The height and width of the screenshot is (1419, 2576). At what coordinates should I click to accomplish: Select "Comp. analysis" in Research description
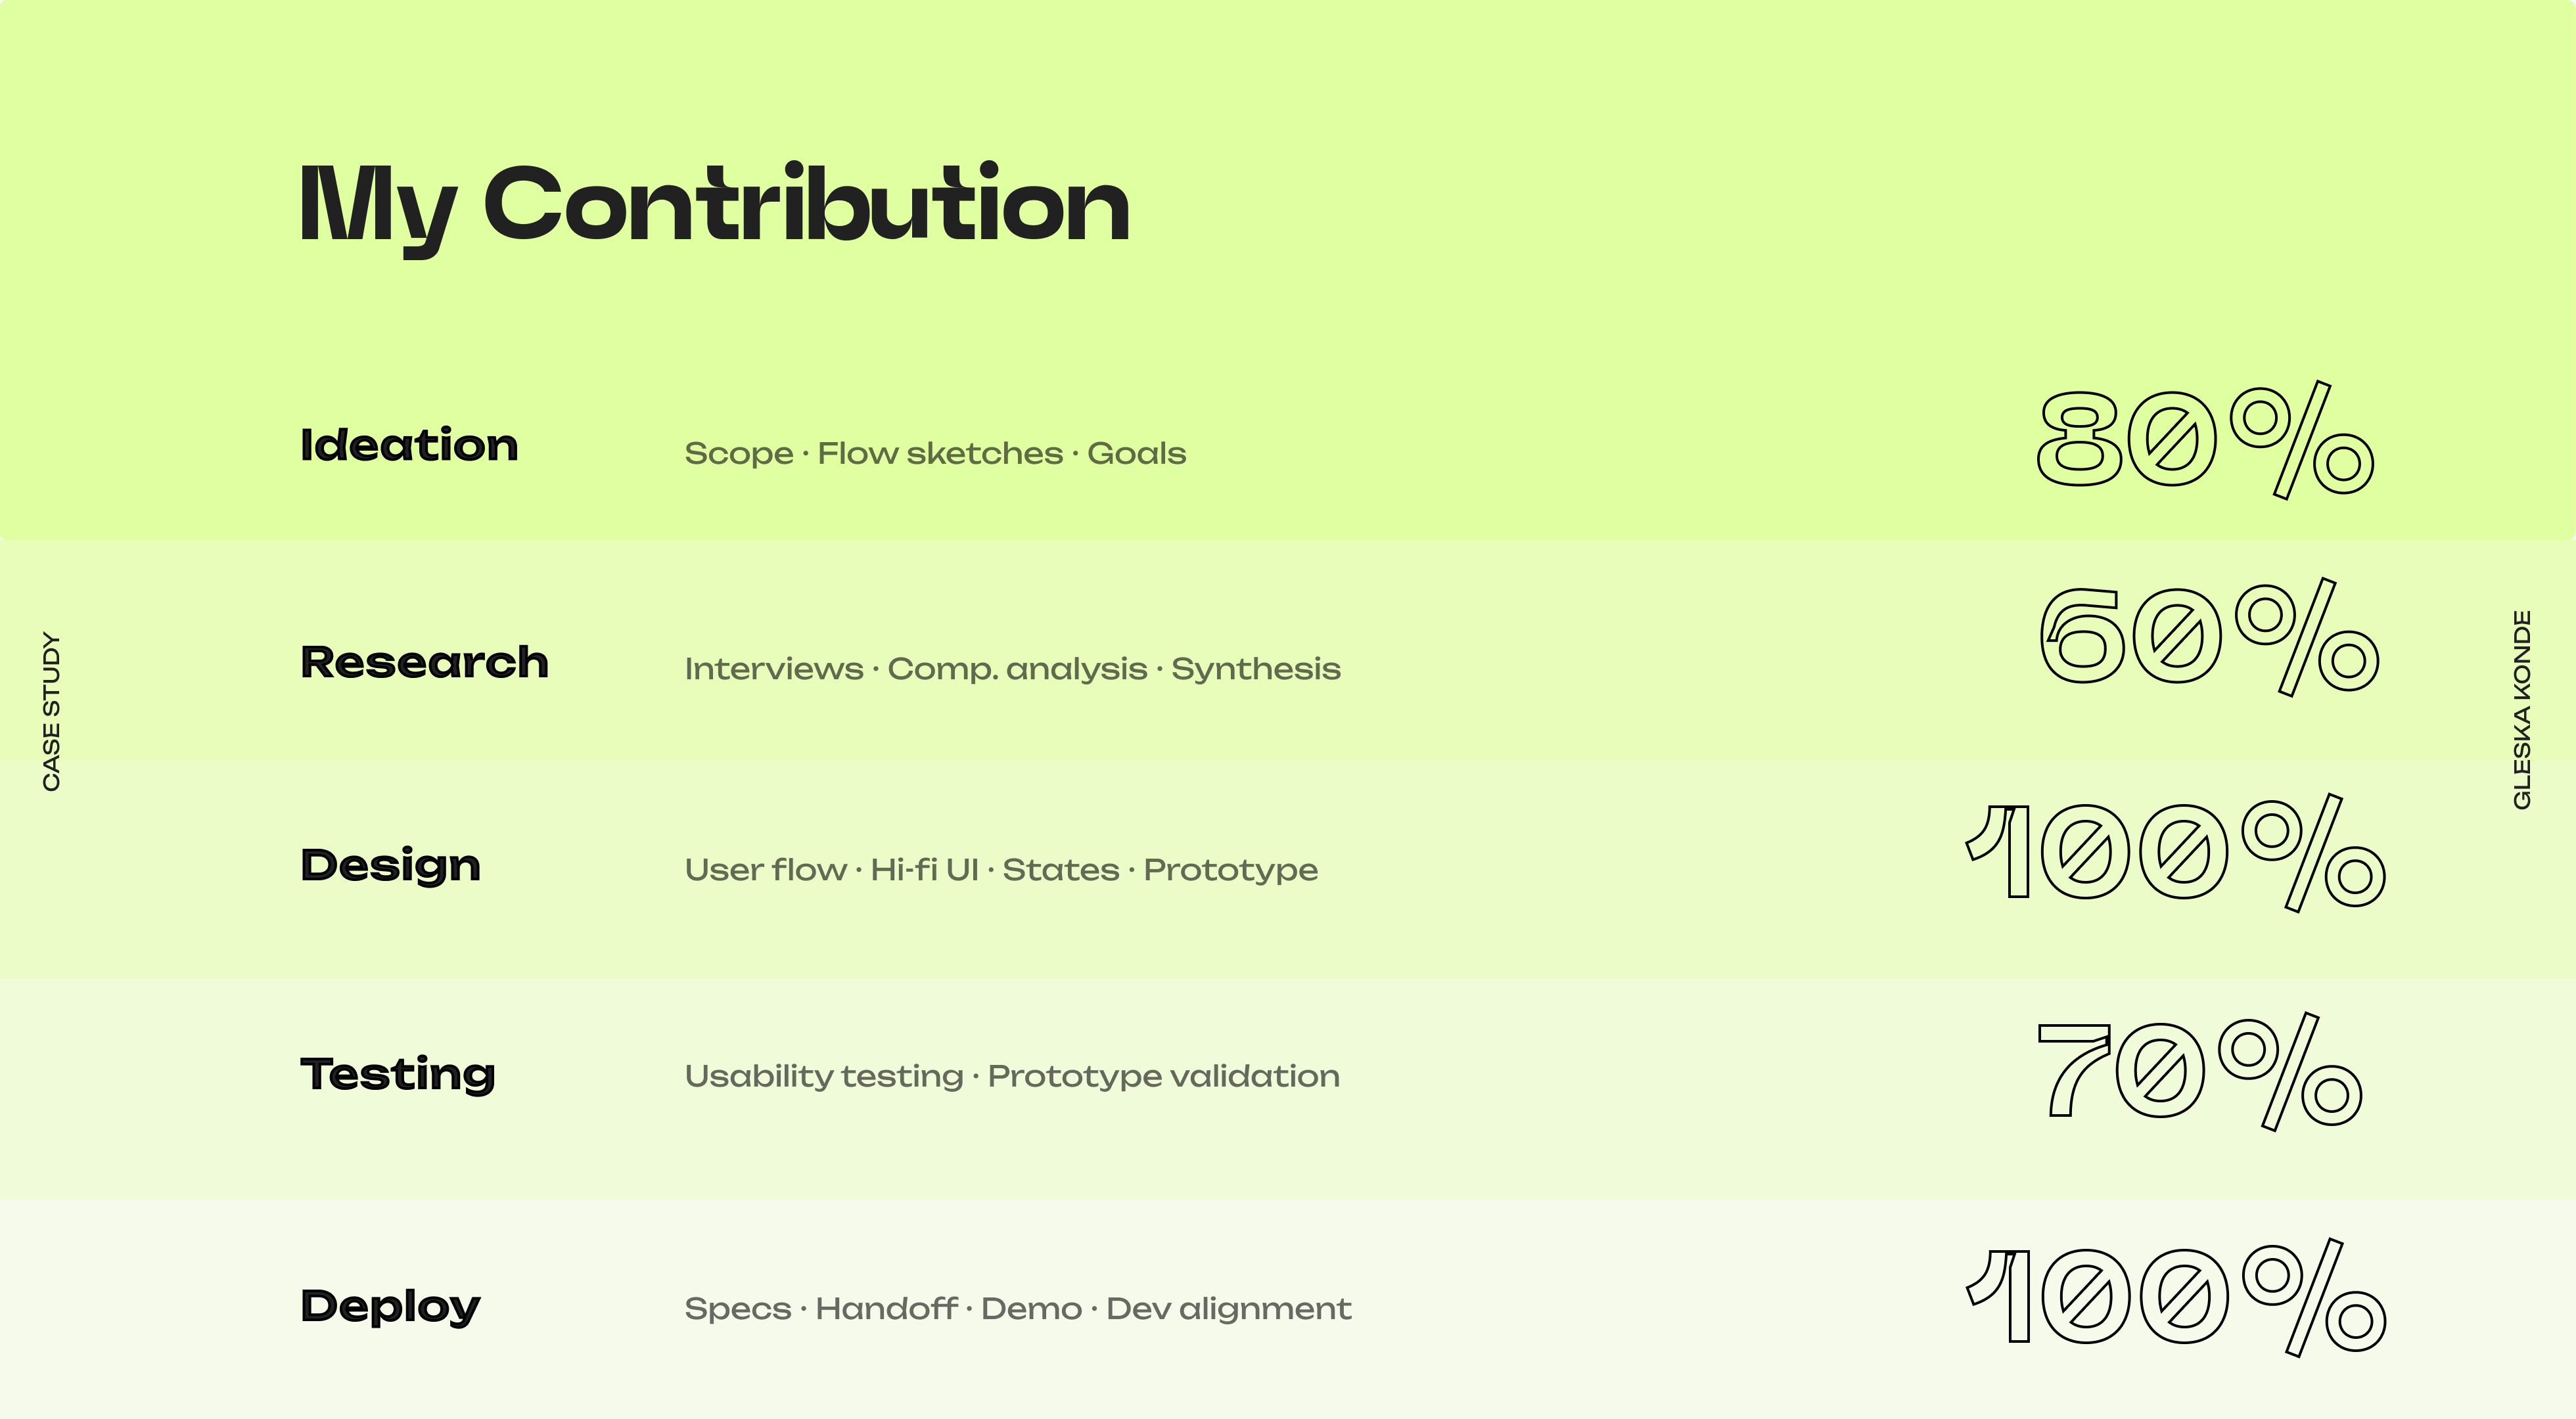1017,669
